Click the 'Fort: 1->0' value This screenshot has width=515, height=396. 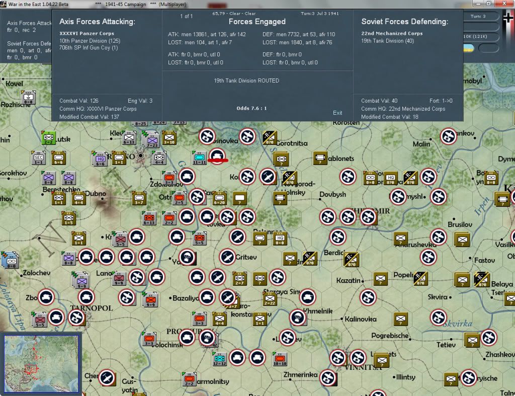441,101
